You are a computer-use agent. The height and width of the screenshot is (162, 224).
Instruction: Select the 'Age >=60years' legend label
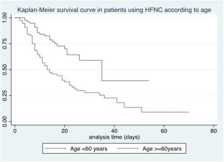162,149
